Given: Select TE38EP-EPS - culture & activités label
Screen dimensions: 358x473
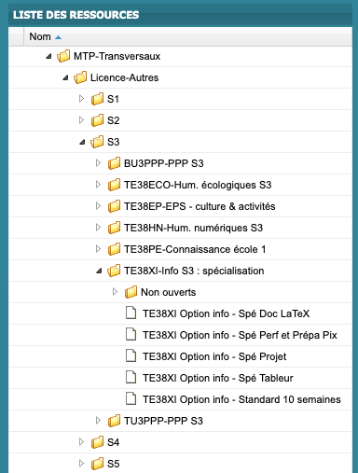Looking at the screenshot, I should 200,206.
